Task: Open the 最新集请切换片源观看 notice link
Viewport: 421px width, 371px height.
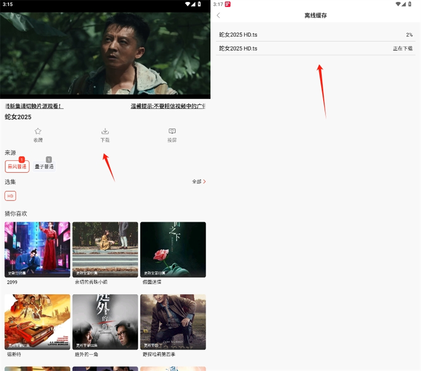Action: click(x=34, y=106)
